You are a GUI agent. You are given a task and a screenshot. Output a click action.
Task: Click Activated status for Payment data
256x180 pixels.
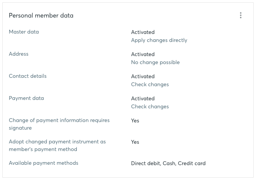143,98
